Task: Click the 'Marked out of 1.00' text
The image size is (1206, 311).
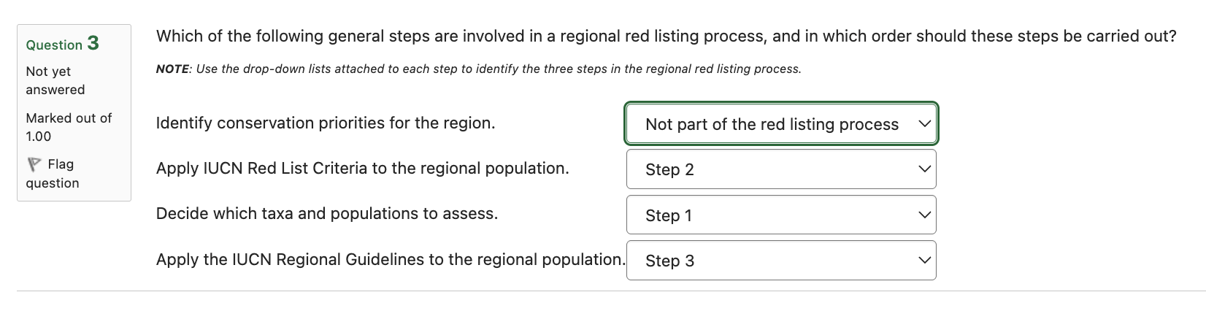Action: [x=69, y=127]
